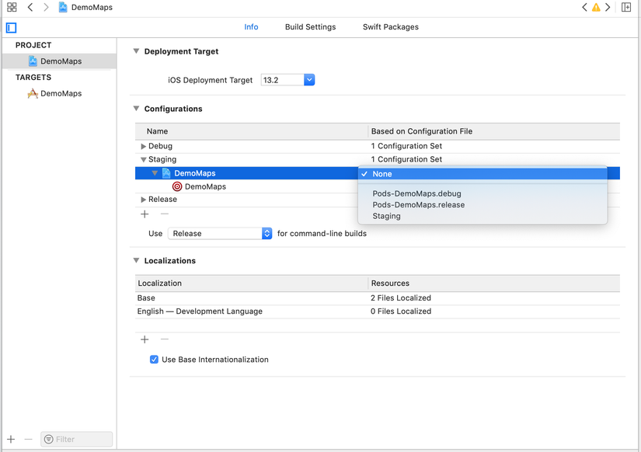Choose Pods-DemoMaps.debug from the popup menu

point(416,193)
